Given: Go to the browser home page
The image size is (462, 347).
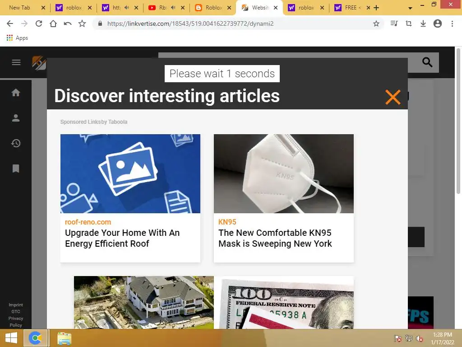Looking at the screenshot, I should (x=53, y=23).
